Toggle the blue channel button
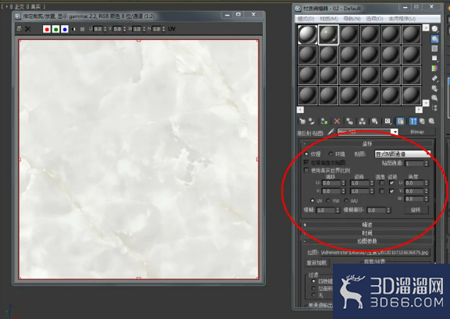The image size is (450, 319). pos(65,29)
